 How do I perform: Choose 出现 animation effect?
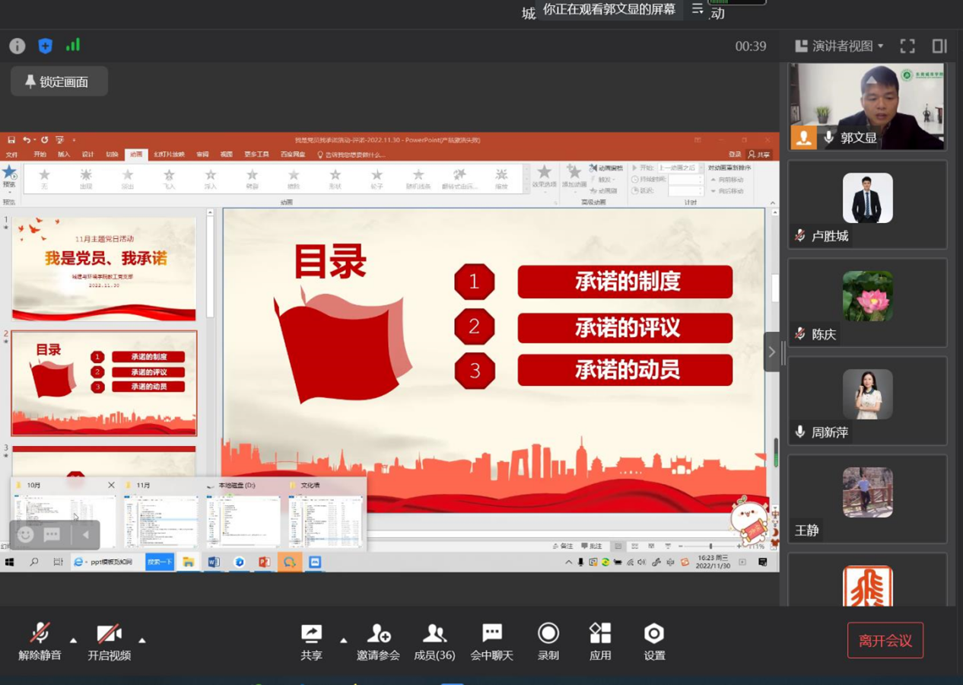(x=86, y=179)
